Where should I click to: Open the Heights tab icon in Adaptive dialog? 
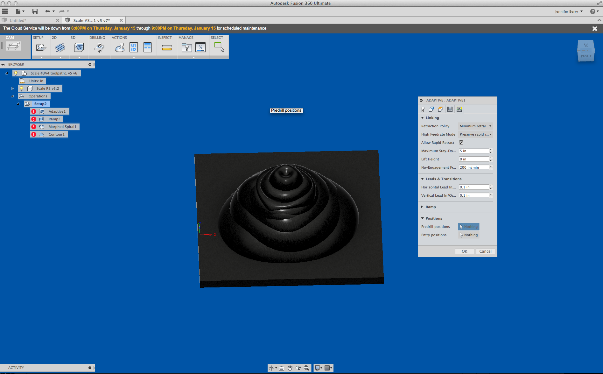tap(441, 109)
